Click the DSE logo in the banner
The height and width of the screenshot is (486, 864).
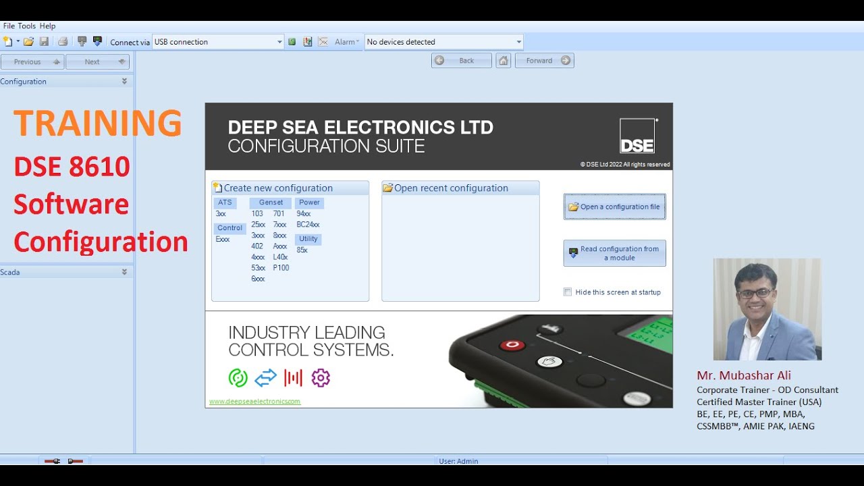point(638,136)
